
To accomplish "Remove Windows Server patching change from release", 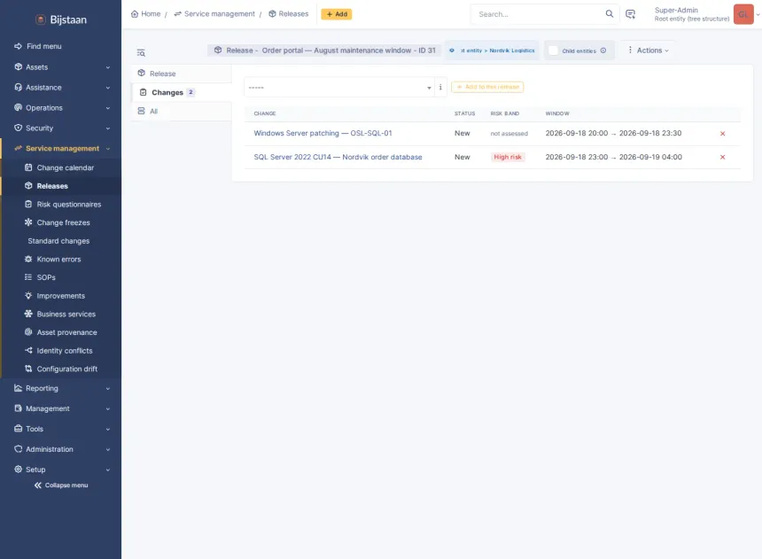I will (x=723, y=134).
